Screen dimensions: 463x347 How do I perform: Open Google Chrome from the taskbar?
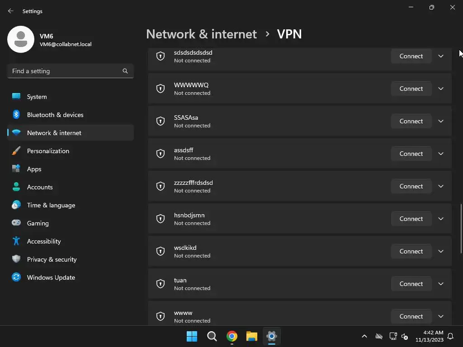coord(232,336)
